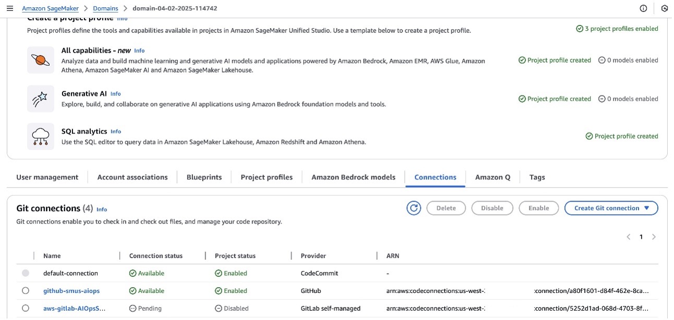Click the Available status icon for github-smus-aiops
Screen dimensions: 674x320
[x=133, y=291]
